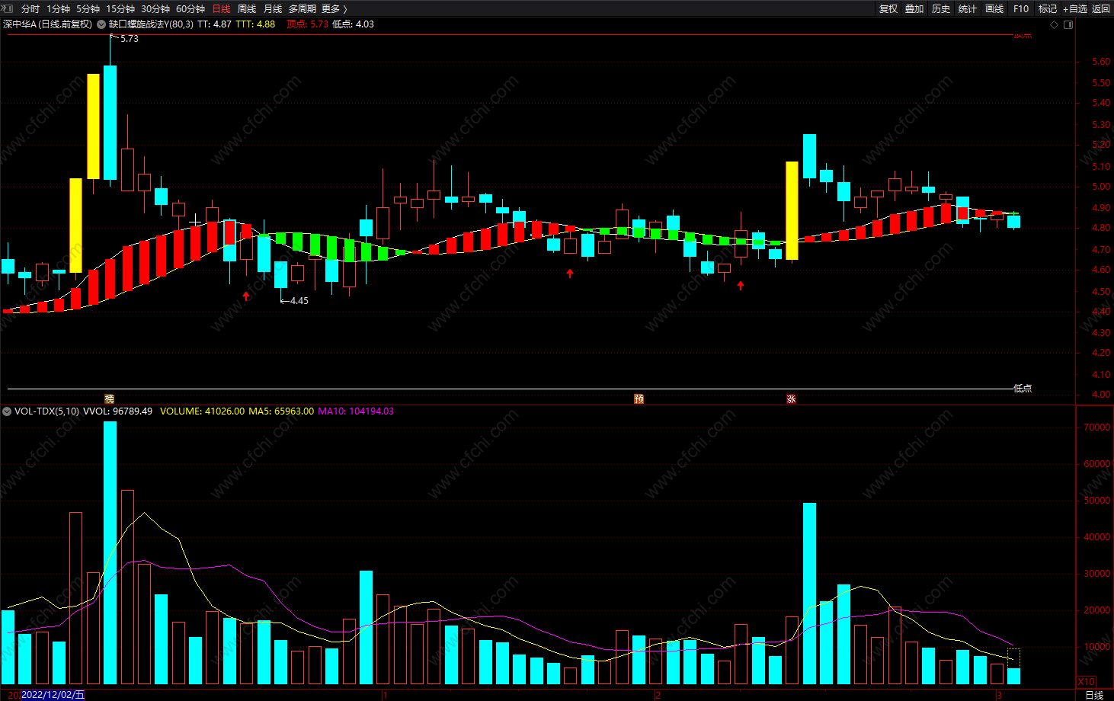Click the 叠加 overlay button
This screenshot has width=1114, height=701.
[x=914, y=9]
